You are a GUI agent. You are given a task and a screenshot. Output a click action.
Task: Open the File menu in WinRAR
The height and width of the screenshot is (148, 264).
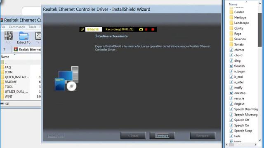click(x=3, y=27)
